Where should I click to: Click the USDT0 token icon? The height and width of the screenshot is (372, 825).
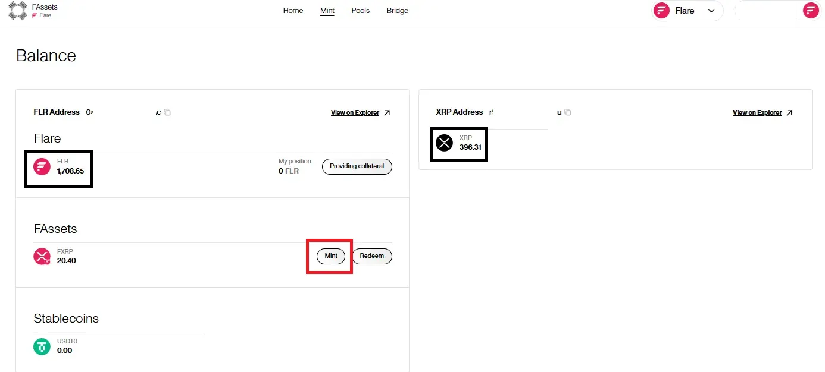(x=42, y=346)
